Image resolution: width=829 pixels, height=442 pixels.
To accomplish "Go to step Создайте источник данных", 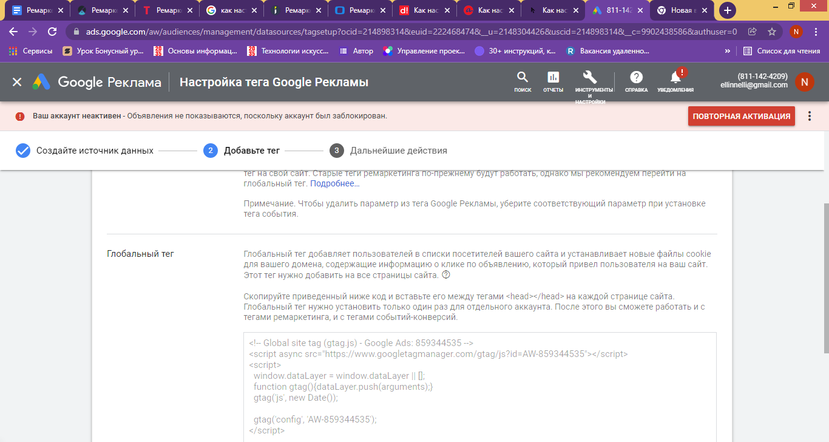I will coord(84,151).
